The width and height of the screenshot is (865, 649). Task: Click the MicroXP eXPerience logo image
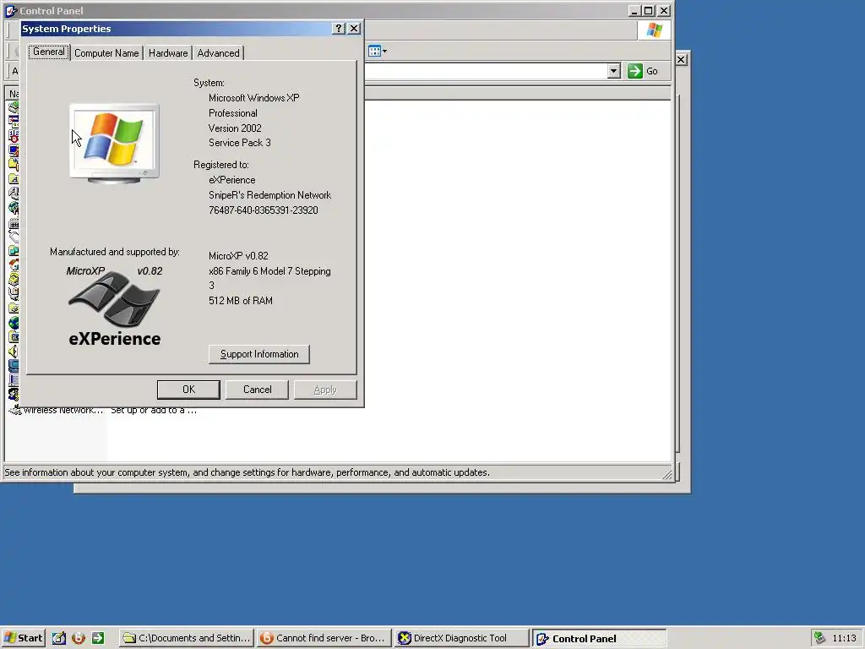tap(114, 306)
